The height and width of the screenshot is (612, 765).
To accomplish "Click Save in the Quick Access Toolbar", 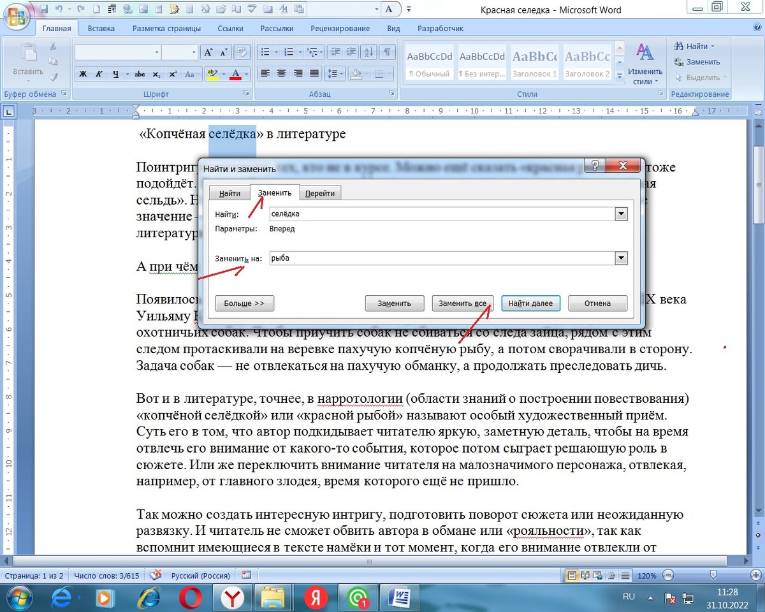I will click(x=44, y=10).
